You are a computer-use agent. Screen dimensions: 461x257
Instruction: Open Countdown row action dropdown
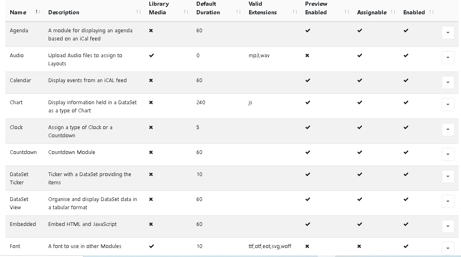(x=448, y=154)
